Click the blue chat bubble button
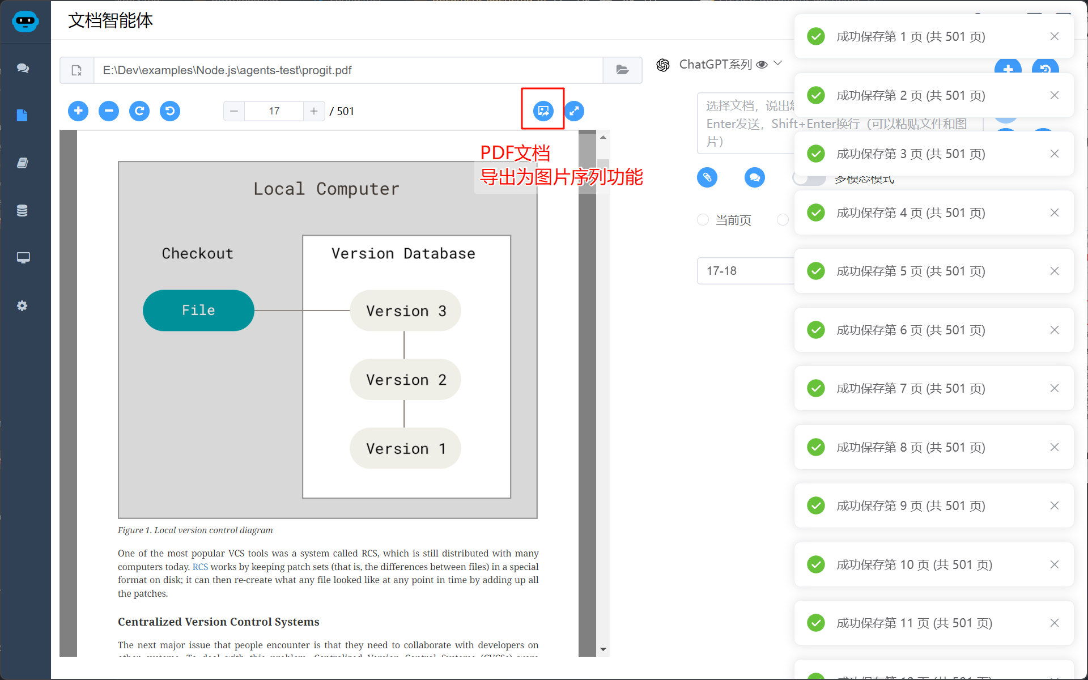The image size is (1088, 680). click(755, 177)
